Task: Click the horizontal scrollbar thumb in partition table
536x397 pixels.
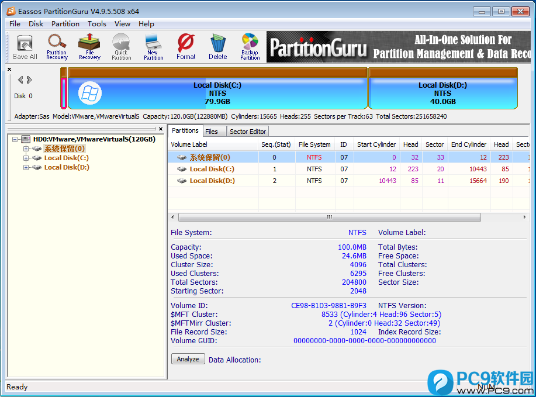Action: click(x=330, y=217)
